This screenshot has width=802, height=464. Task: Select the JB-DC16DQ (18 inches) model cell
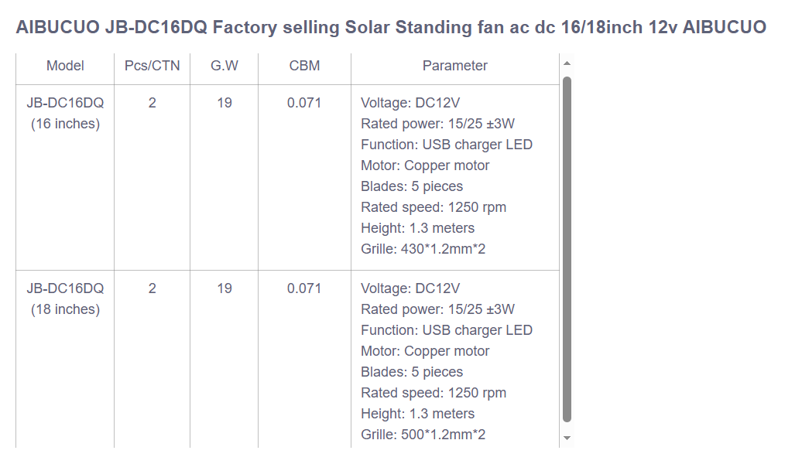click(65, 299)
